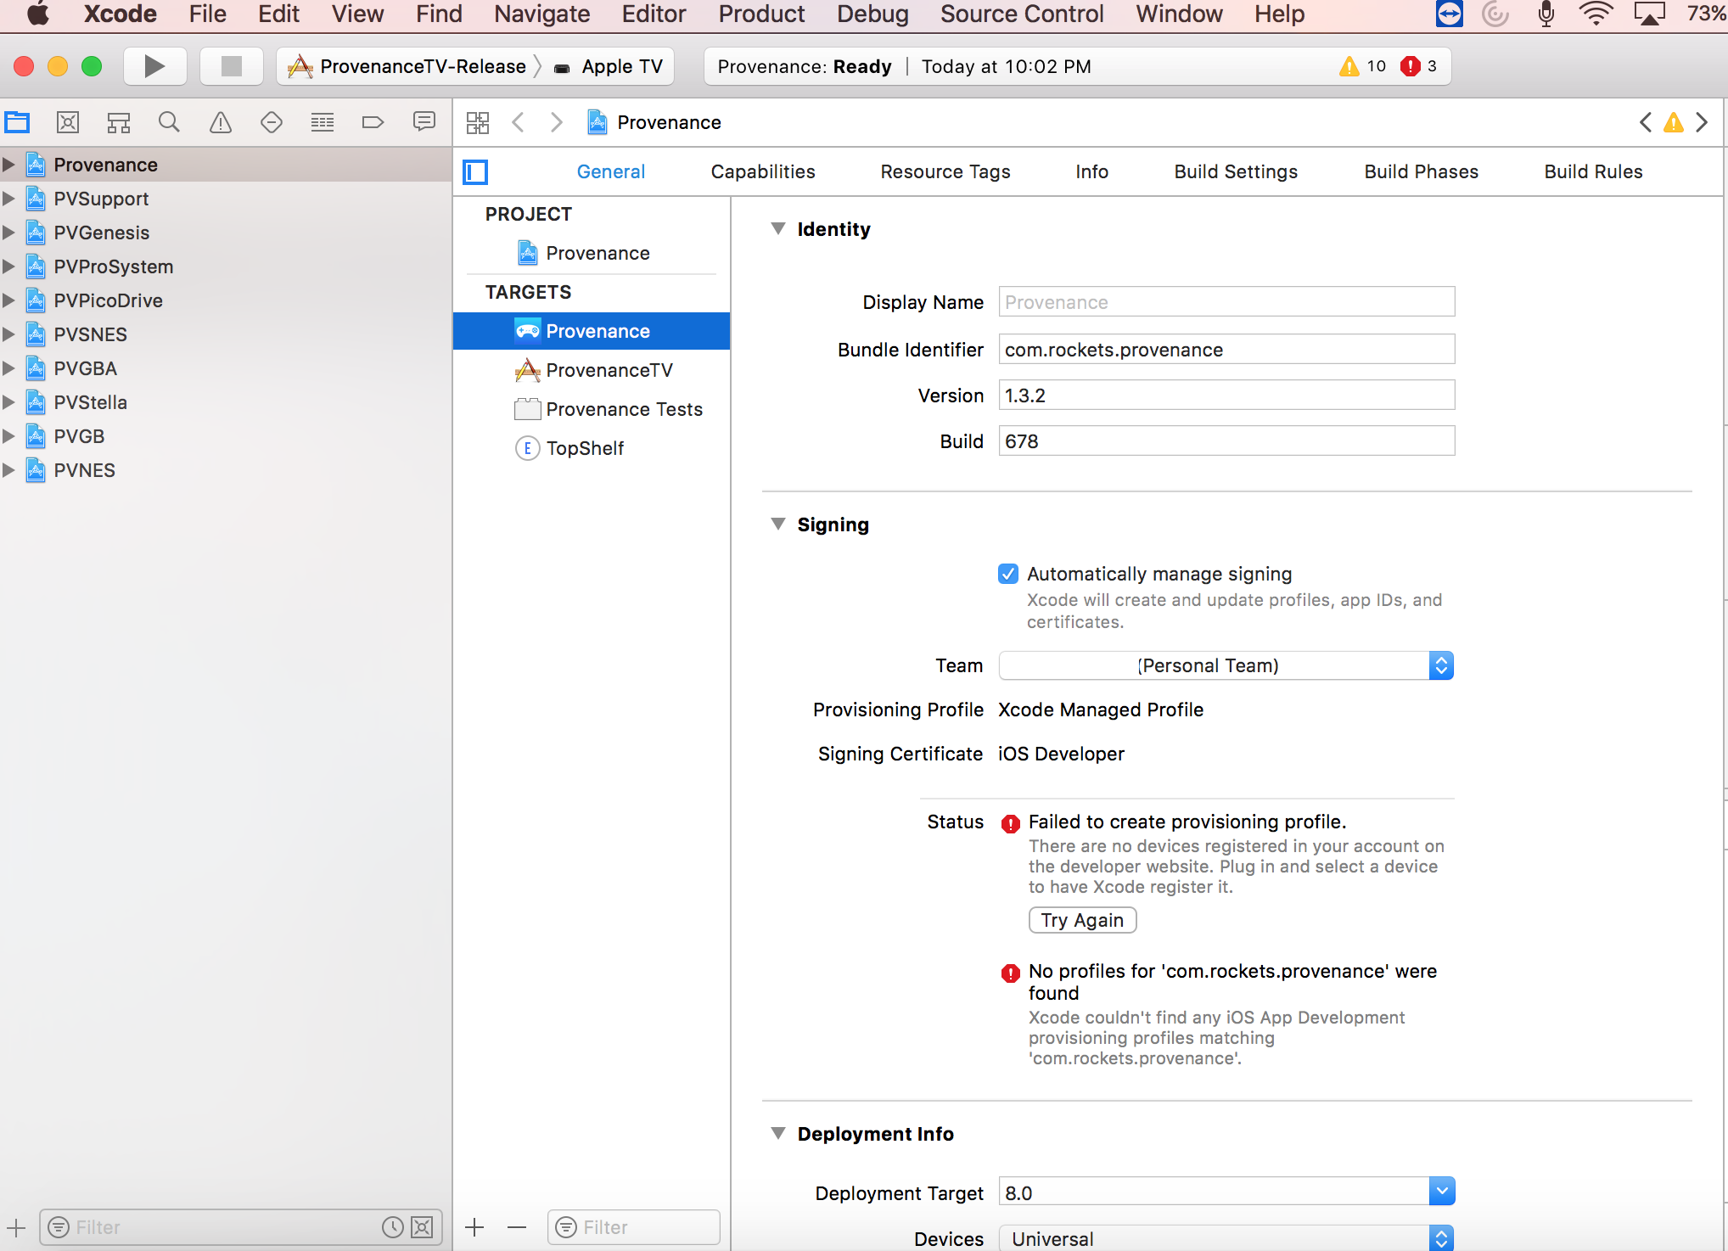Click the Bundle Identifier field
Viewport: 1728px width, 1251px height.
coord(1226,349)
